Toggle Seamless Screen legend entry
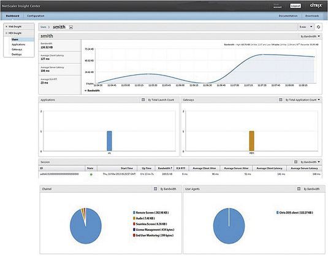 (x=150, y=224)
